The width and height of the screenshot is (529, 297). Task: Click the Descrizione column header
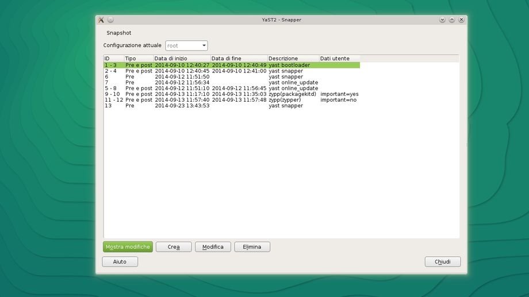click(x=293, y=59)
